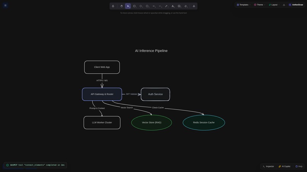This screenshot has width=307, height=172.
Task: Click the Vector Search arrow label
Action: click(x=127, y=107)
